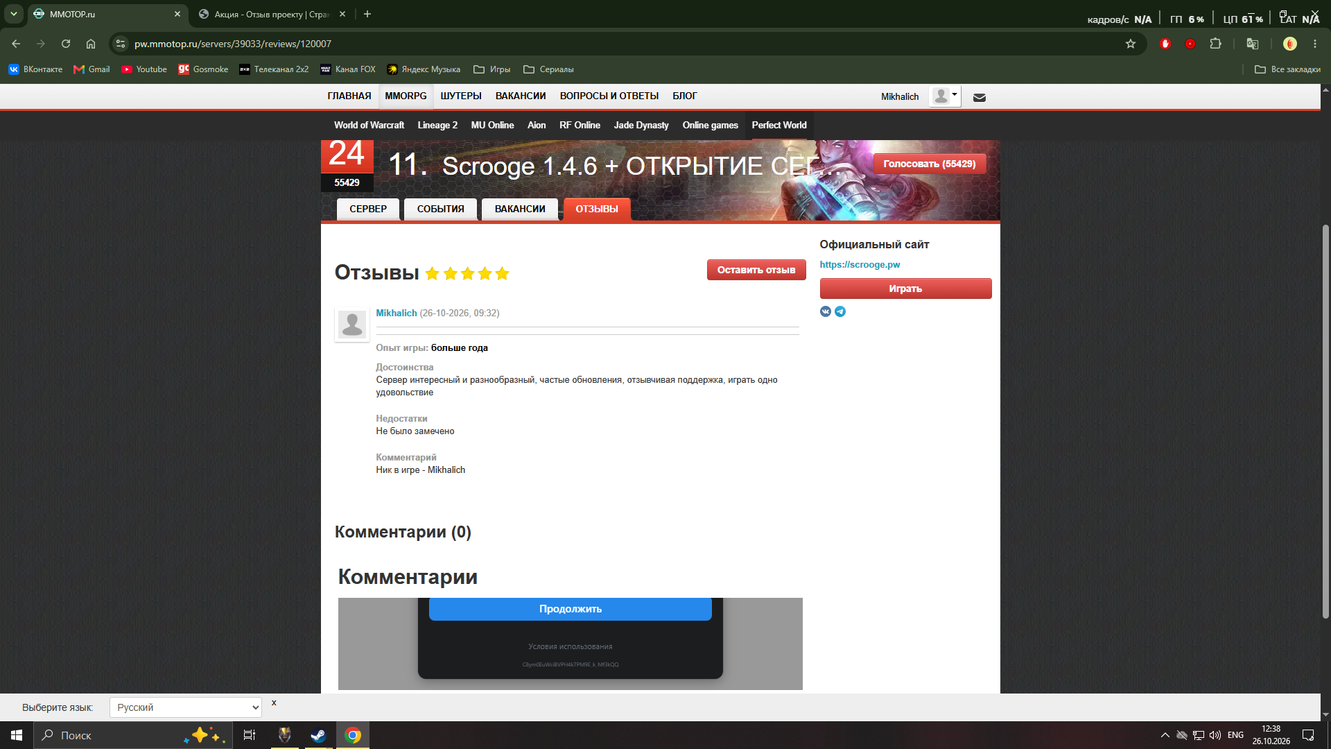Close the language translation bar
This screenshot has width=1331, height=749.
click(274, 703)
